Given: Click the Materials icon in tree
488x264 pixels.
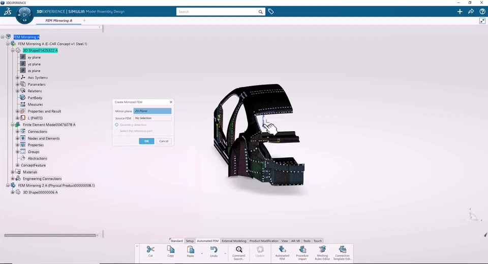Looking at the screenshot, I should coord(18,172).
